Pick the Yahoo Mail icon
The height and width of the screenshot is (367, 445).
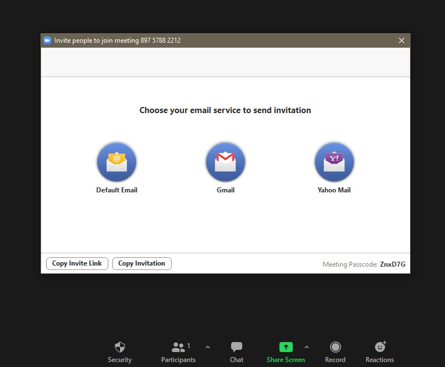334,162
